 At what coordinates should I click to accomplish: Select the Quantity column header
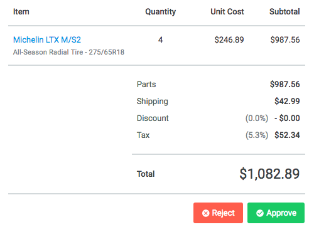pos(161,12)
